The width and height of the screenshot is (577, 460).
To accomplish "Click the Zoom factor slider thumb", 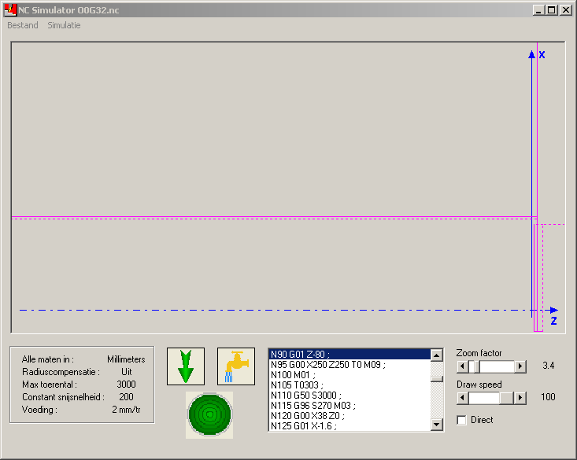I will click(x=475, y=366).
